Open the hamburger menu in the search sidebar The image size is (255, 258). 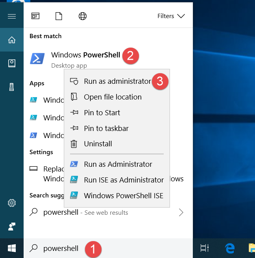click(12, 16)
